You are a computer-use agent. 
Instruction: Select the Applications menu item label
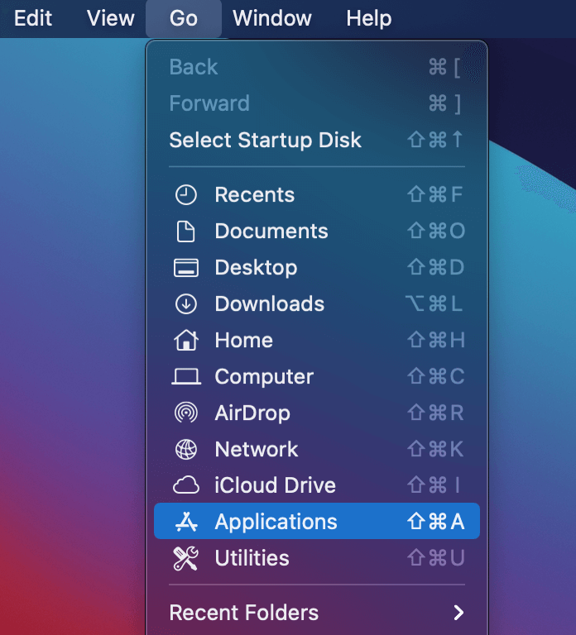(276, 522)
